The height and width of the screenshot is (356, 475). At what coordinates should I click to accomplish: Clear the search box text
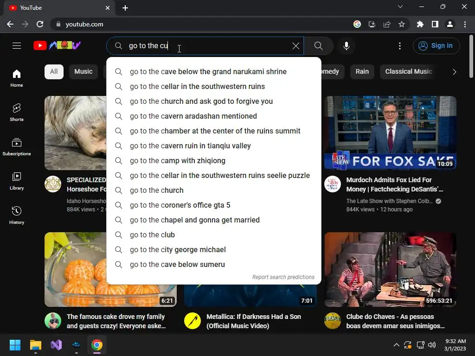pos(295,46)
